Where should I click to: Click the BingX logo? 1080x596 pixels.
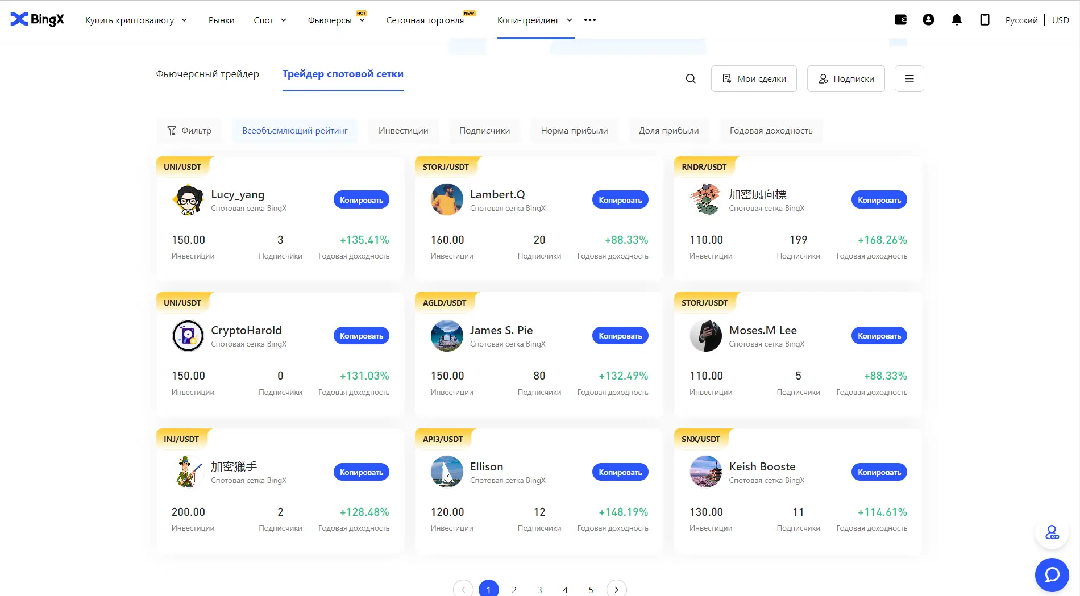(38, 20)
